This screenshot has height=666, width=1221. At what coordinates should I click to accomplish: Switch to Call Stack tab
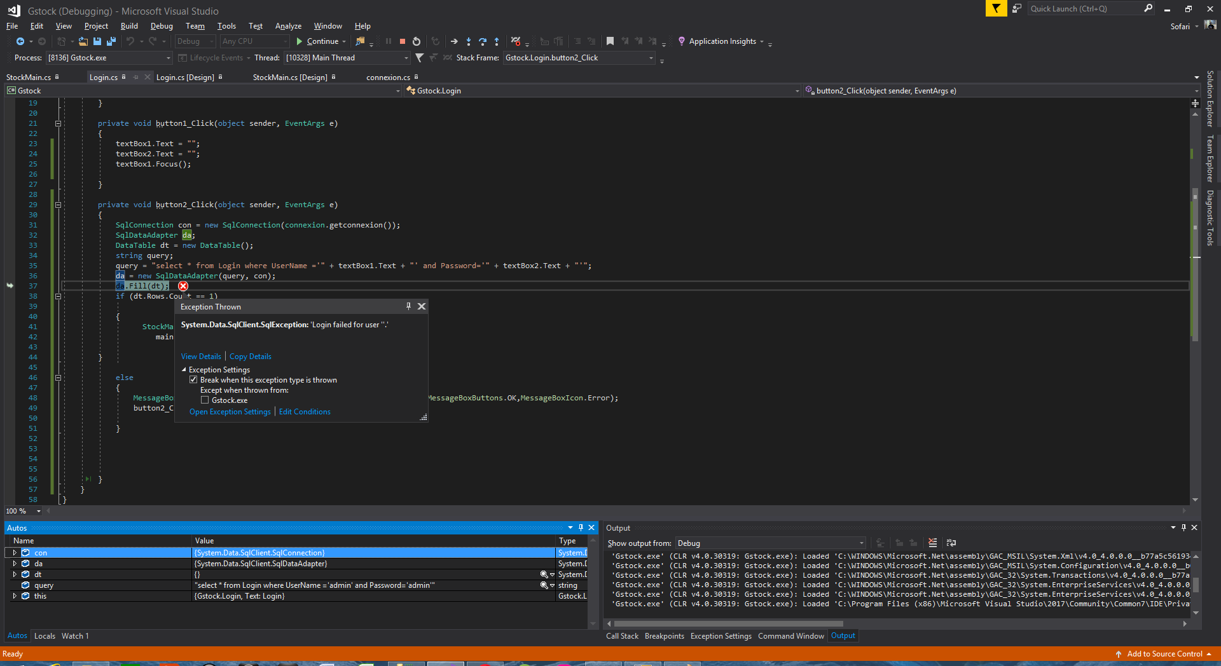622,636
